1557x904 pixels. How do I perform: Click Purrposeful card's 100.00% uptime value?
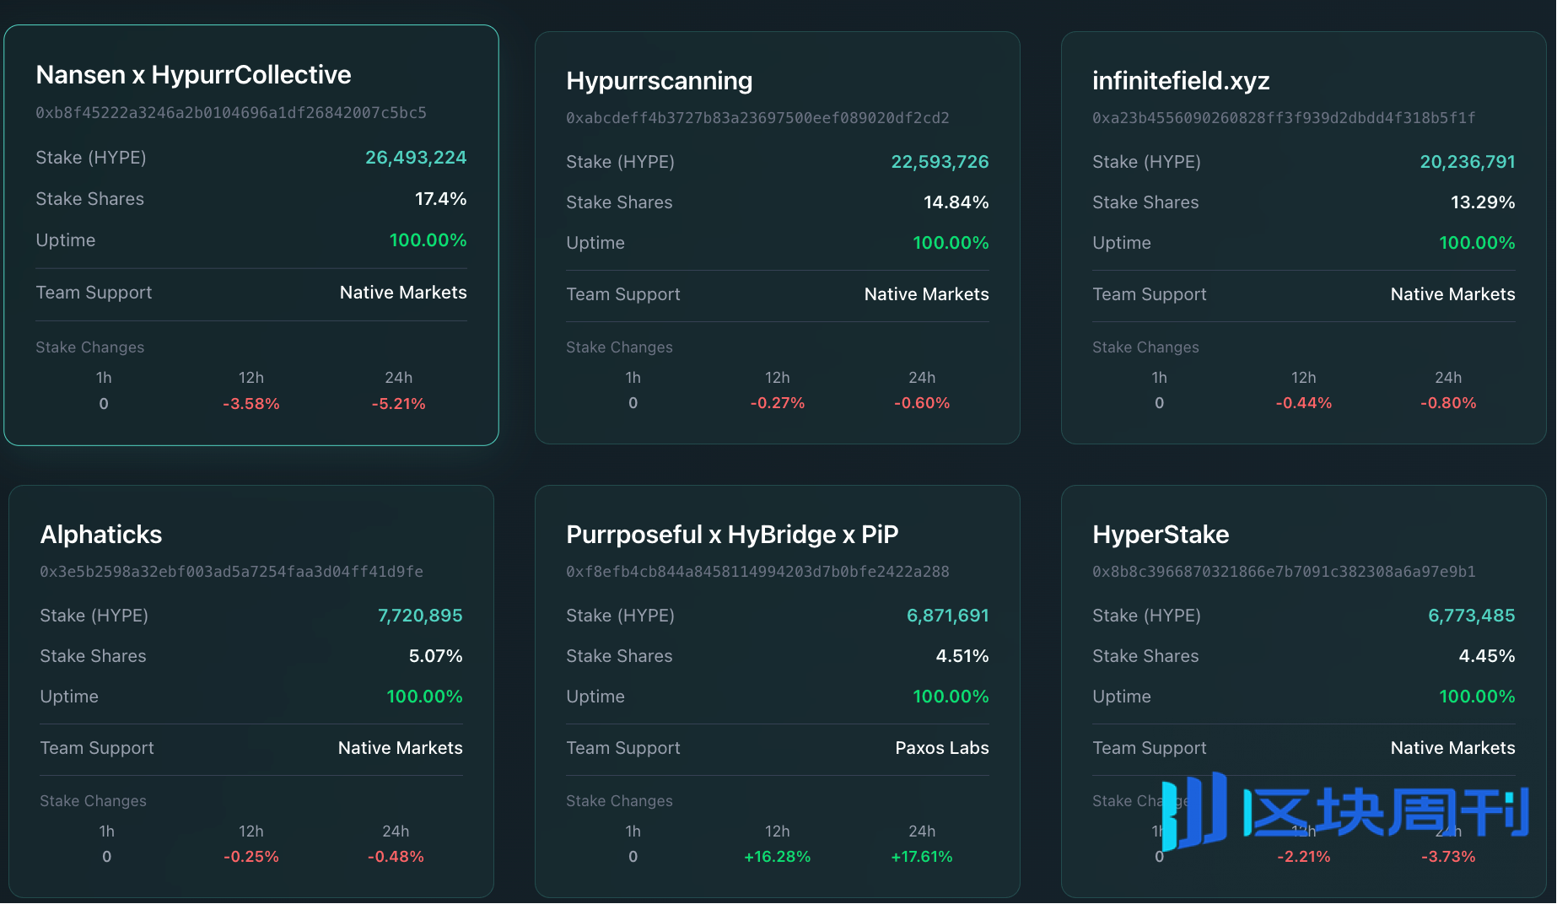(x=951, y=697)
